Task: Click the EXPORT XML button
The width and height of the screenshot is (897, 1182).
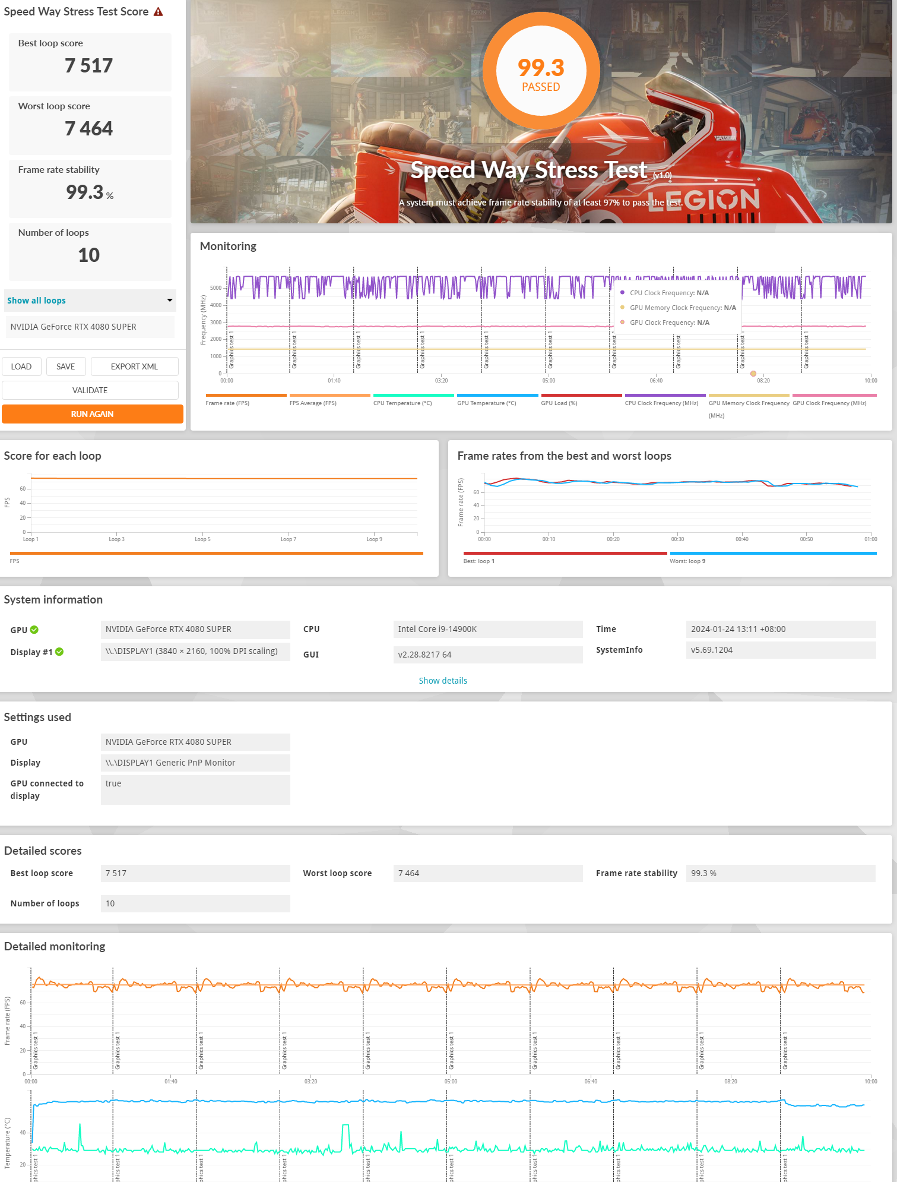Action: point(135,366)
